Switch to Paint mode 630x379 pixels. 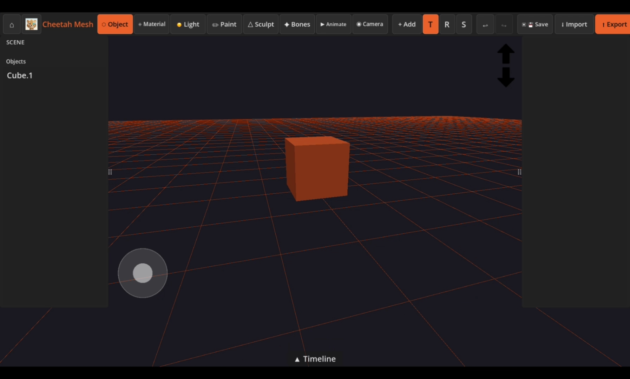pyautogui.click(x=224, y=24)
